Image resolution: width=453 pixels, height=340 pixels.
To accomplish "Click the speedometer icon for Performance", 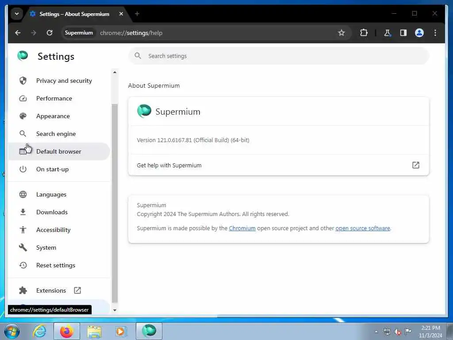I will (23, 98).
